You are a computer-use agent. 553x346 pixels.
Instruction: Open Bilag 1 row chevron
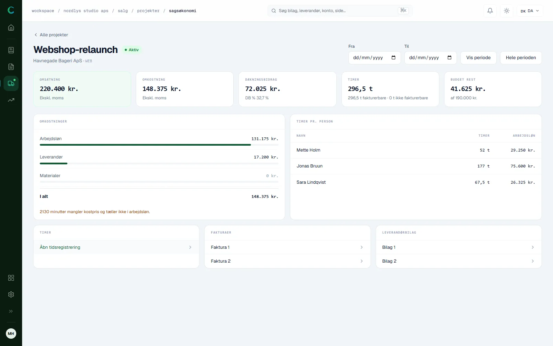point(533,247)
